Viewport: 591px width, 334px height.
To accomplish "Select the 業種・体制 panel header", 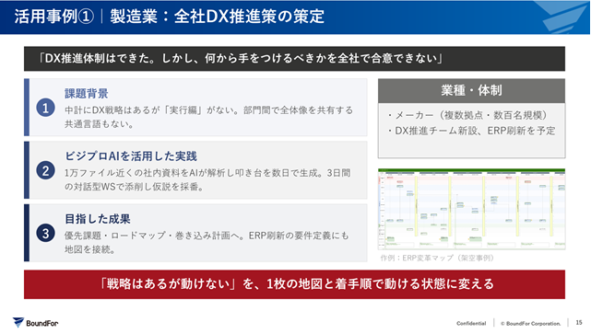I will [x=471, y=91].
